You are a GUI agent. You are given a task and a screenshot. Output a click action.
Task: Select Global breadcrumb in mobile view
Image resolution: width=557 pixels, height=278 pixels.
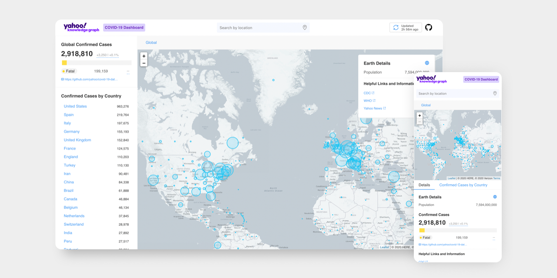coord(426,105)
